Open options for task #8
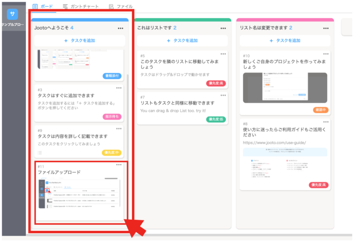Image resolution: width=359 pixels, height=243 pixels. pos(326,122)
